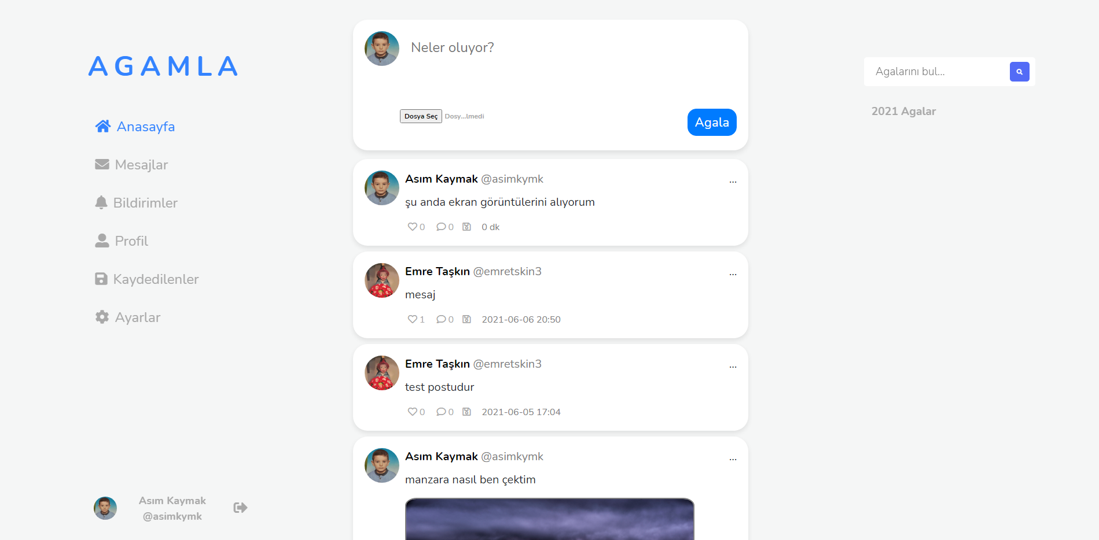1099x540 pixels.
Task: Click the Dosya Seç file button
Action: pos(421,116)
